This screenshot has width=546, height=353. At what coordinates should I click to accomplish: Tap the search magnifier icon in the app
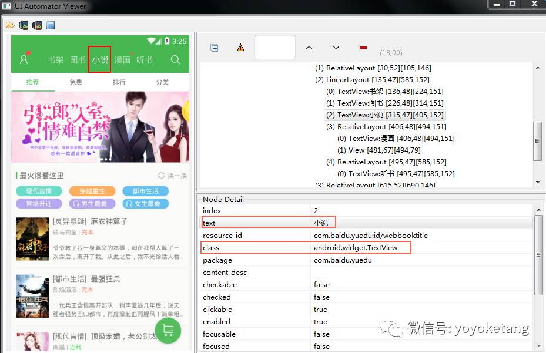point(176,59)
